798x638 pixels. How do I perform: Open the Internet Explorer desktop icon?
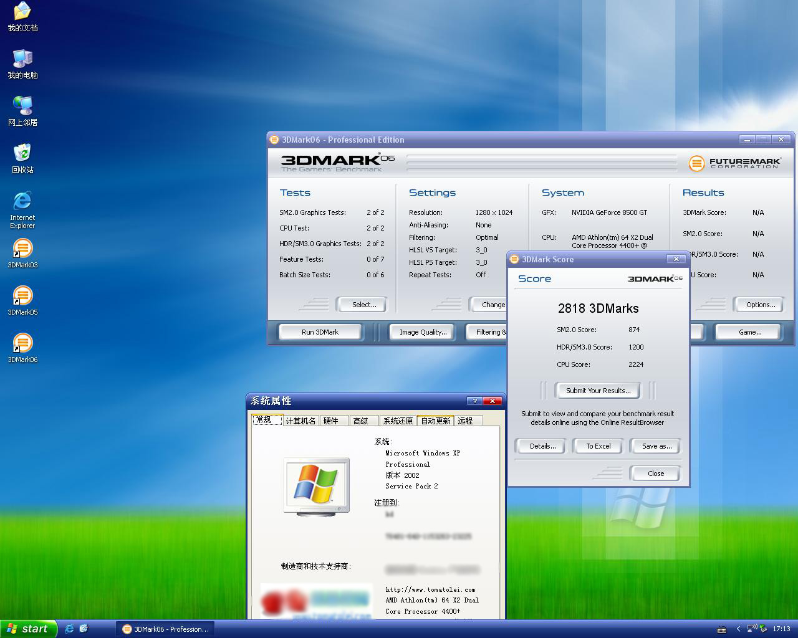click(x=22, y=201)
